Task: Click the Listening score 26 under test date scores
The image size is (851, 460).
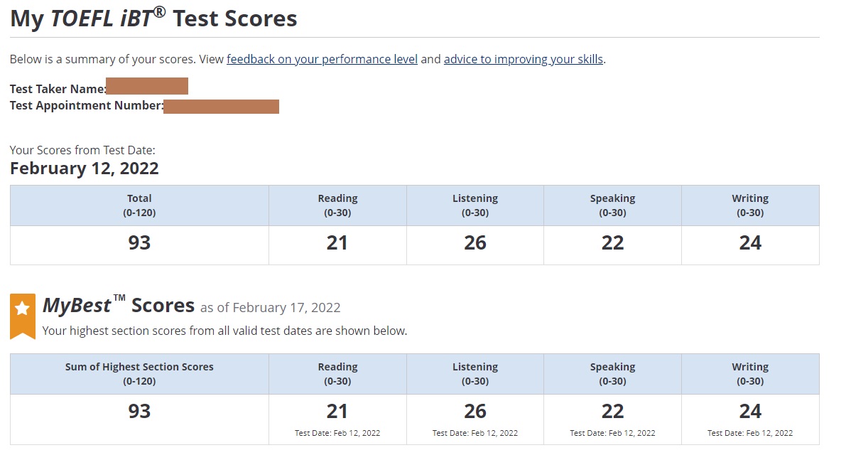Action: (x=475, y=243)
